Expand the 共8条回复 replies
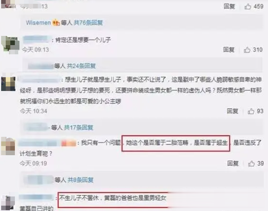Viewport: 268px width, 211px height. 80,180
